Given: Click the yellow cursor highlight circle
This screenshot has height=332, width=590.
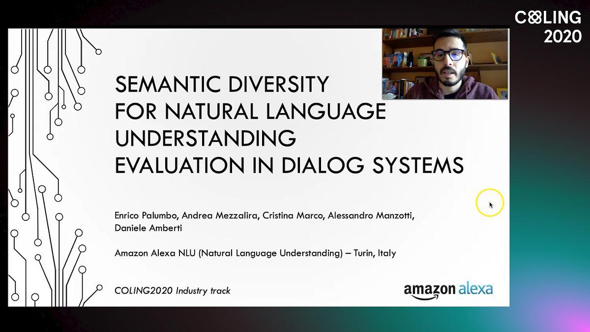Looking at the screenshot, I should pyautogui.click(x=490, y=202).
